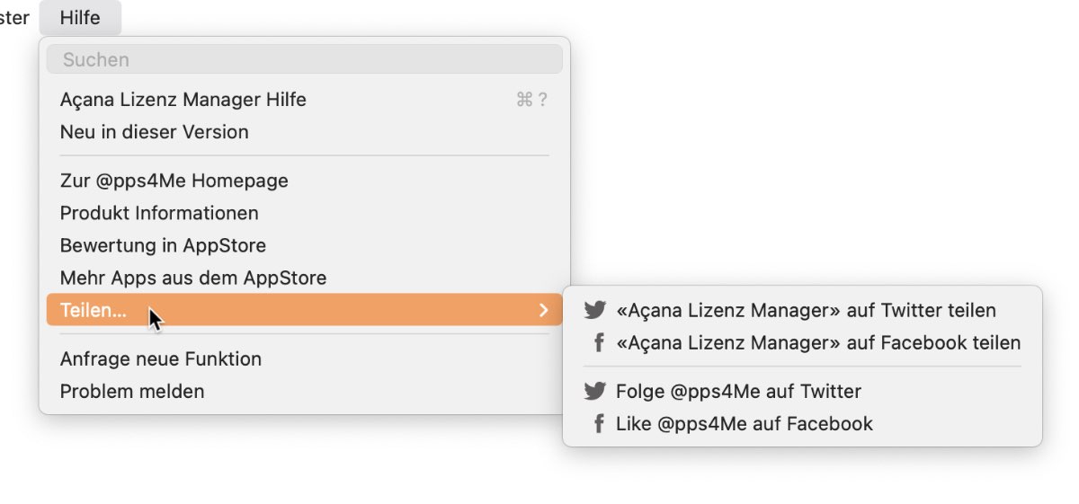Click in the Suchen search field
The height and width of the screenshot is (504, 1079).
coord(305,59)
